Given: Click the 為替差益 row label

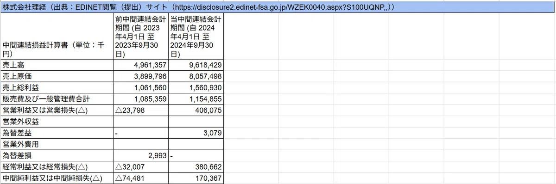Looking at the screenshot, I should click(x=57, y=133).
